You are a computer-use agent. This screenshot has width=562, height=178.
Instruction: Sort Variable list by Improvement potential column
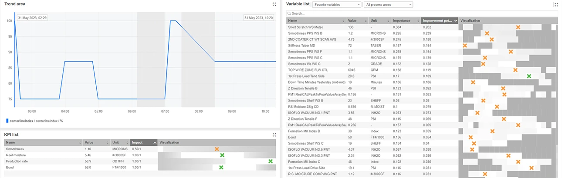point(440,20)
